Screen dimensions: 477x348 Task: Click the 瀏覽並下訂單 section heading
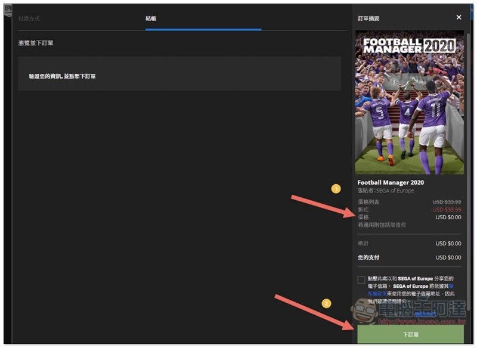[36, 44]
